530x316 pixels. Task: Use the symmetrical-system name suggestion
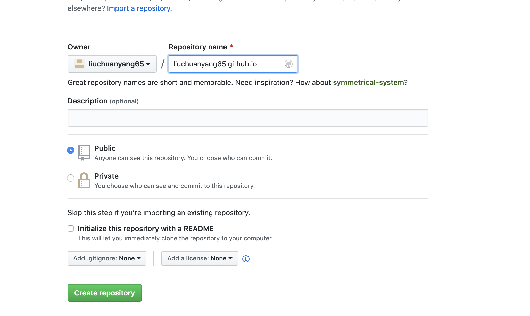[x=368, y=82]
